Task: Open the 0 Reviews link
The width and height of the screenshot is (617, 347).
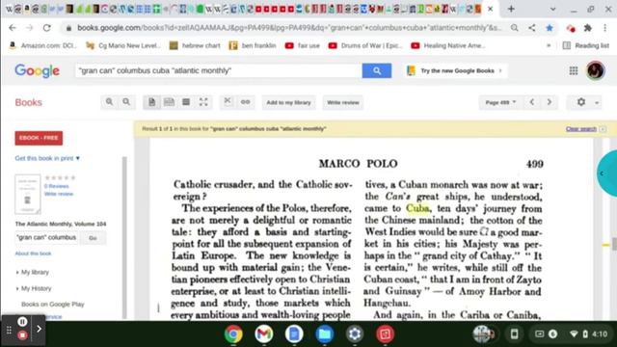Action: coord(56,186)
